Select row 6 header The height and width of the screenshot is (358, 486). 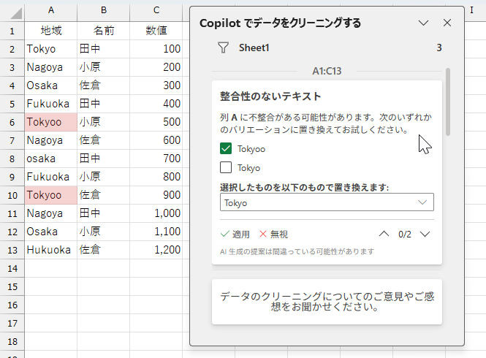point(12,122)
